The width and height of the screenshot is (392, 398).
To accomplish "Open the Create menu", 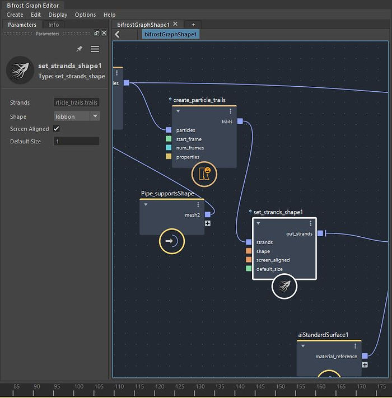I will pos(15,15).
